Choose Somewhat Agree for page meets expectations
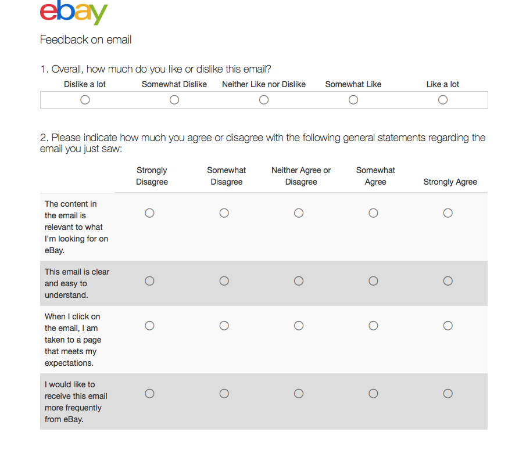 point(373,326)
